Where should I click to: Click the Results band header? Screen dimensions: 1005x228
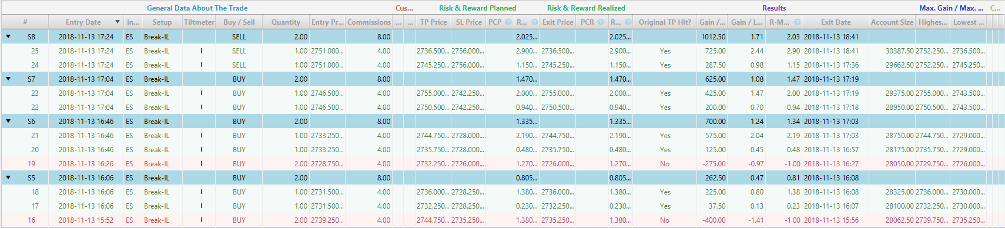(x=774, y=8)
